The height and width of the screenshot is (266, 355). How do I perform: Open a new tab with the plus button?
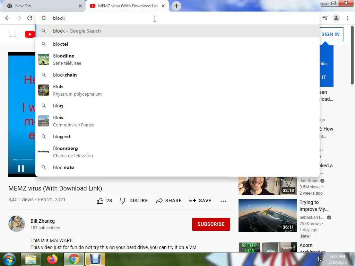coord(176,6)
